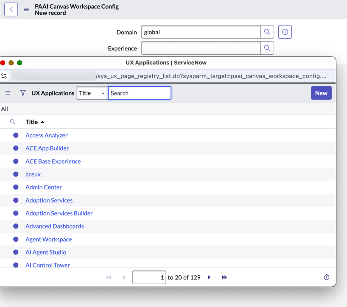Viewport: 347px width, 307px height.
Task: Open aceux link
Action: pyautogui.click(x=33, y=174)
